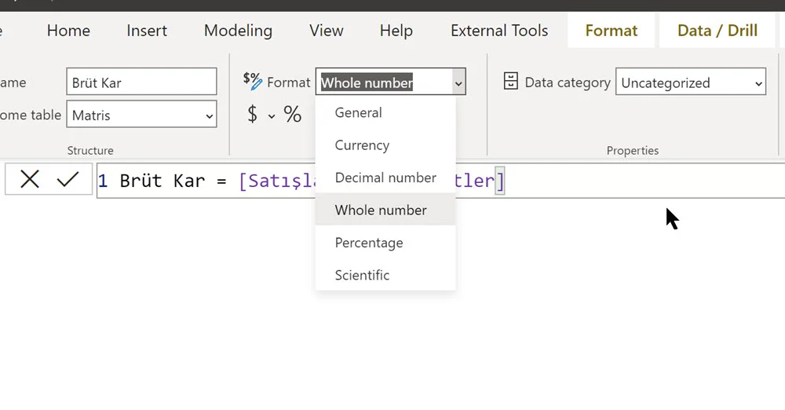Apply currency format using the dollar icon

click(x=252, y=114)
